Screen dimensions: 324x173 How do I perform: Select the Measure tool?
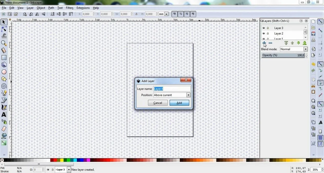click(x=4, y=50)
